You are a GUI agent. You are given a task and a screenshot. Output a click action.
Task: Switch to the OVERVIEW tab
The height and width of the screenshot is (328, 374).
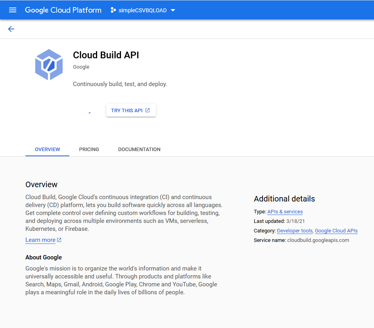48,150
